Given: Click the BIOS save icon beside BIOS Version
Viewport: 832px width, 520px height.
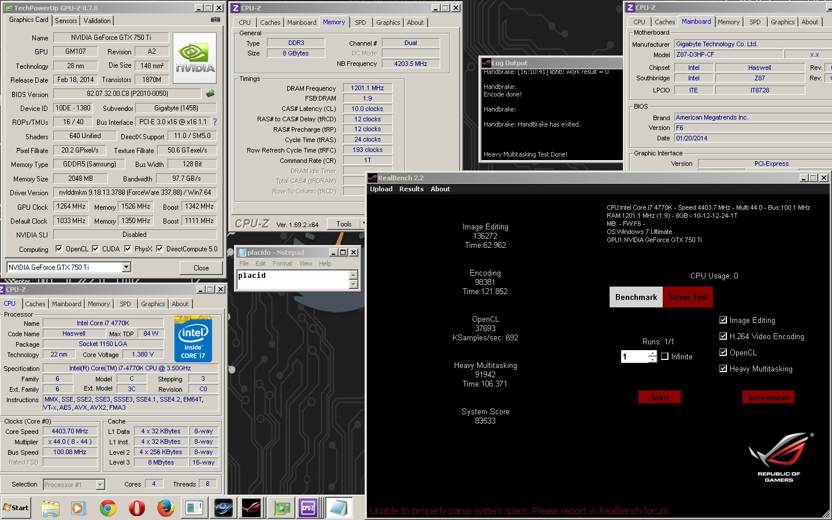Looking at the screenshot, I should 210,93.
